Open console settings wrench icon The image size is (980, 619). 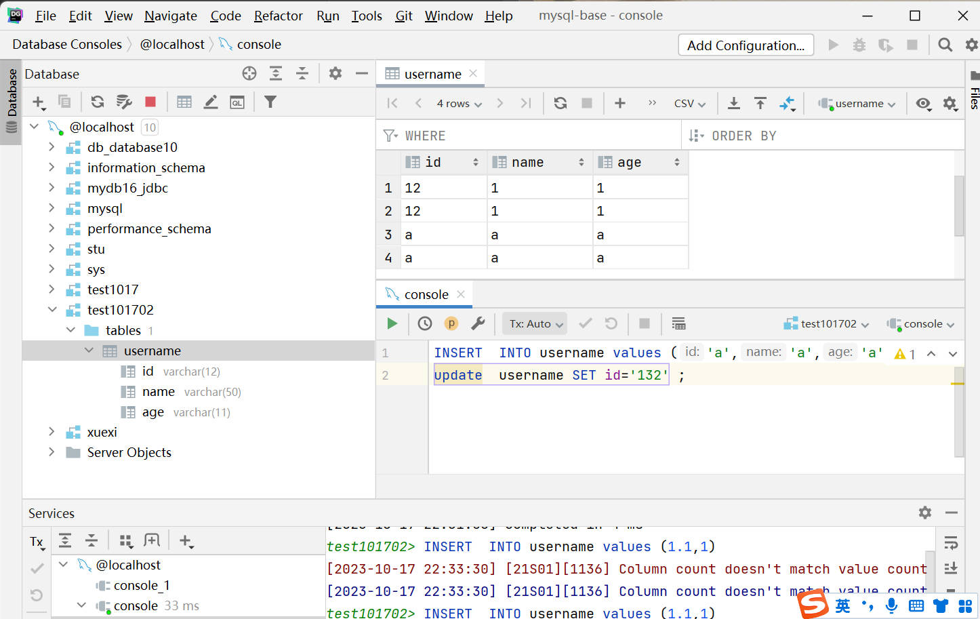click(x=478, y=323)
